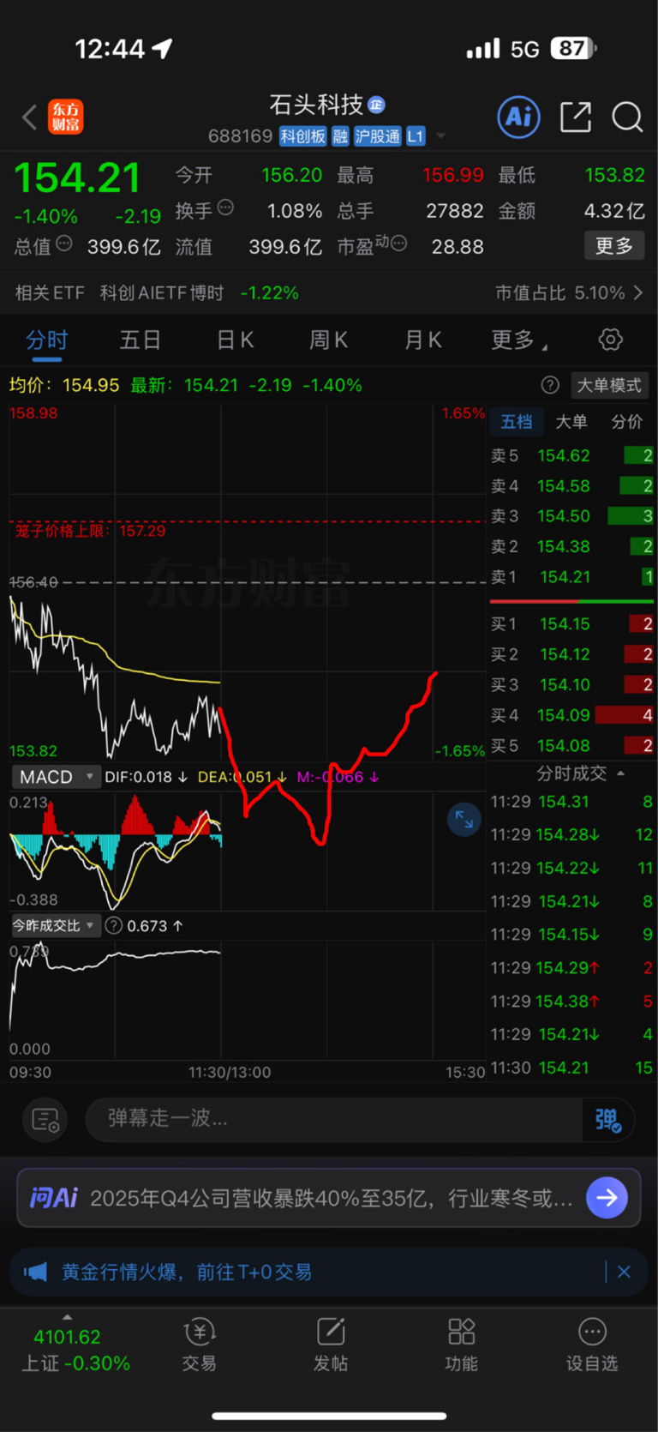Select the 五日 tab
The height and width of the screenshot is (1432, 658).
pyautogui.click(x=141, y=340)
